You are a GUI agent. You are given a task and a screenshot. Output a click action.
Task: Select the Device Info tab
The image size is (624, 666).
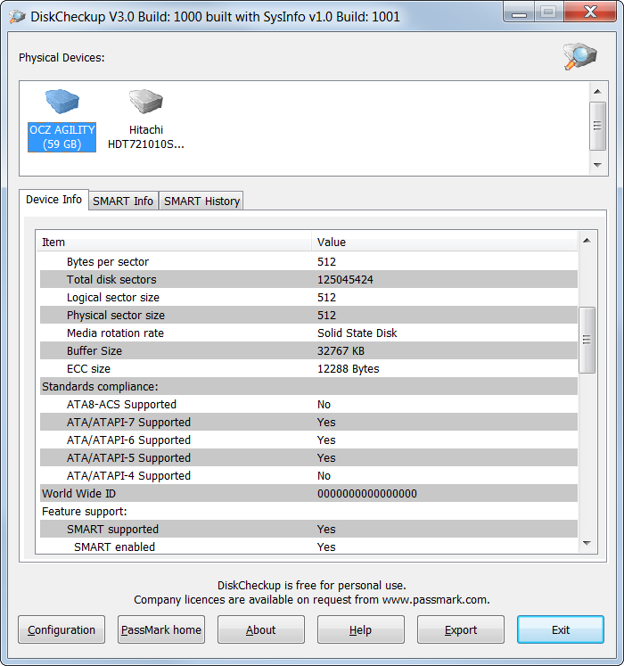coord(54,200)
